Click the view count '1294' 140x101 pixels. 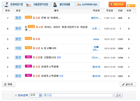point(120,58)
